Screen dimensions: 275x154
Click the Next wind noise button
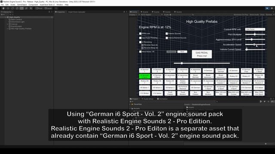(182, 52)
